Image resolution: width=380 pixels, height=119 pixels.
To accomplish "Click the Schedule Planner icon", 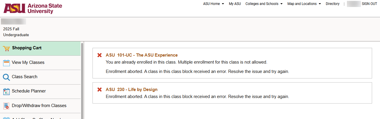I will (x=6, y=91).
